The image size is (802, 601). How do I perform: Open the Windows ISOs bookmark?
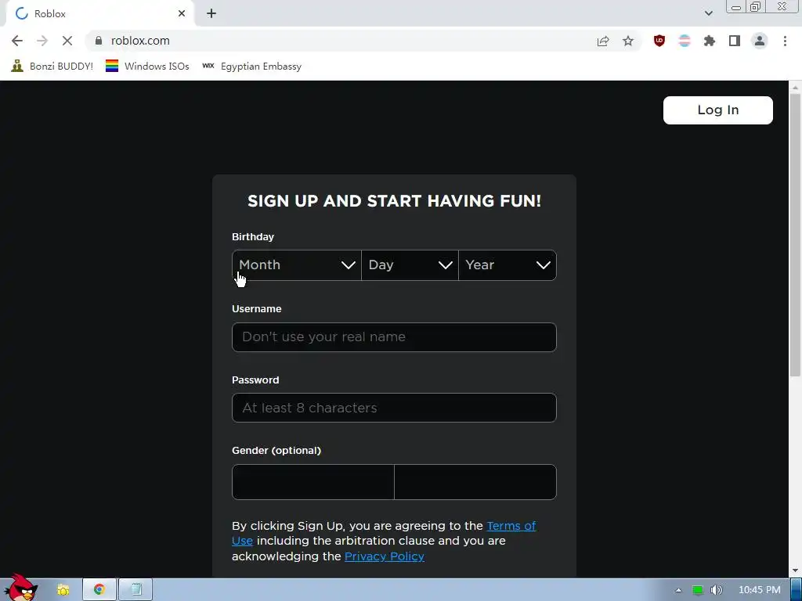tap(147, 67)
